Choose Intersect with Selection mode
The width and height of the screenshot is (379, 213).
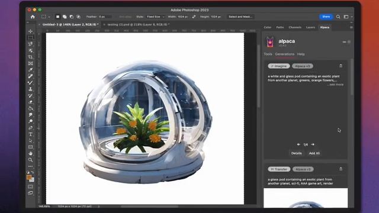pos(79,17)
